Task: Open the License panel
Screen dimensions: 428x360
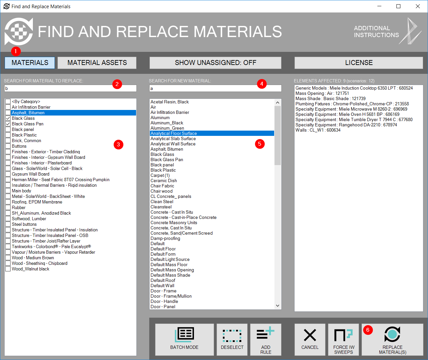Action: pyautogui.click(x=358, y=62)
